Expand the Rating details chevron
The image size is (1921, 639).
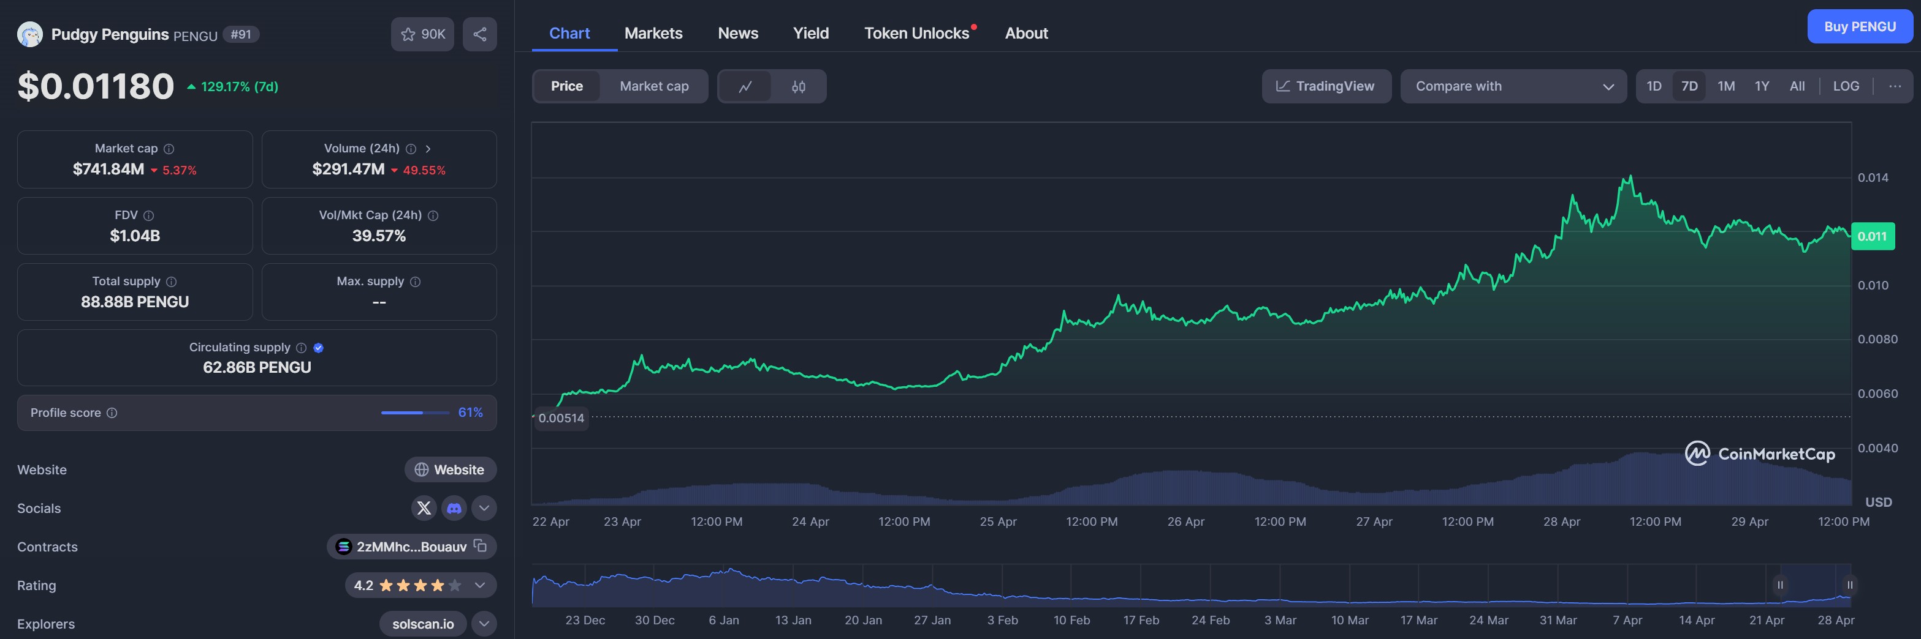481,585
